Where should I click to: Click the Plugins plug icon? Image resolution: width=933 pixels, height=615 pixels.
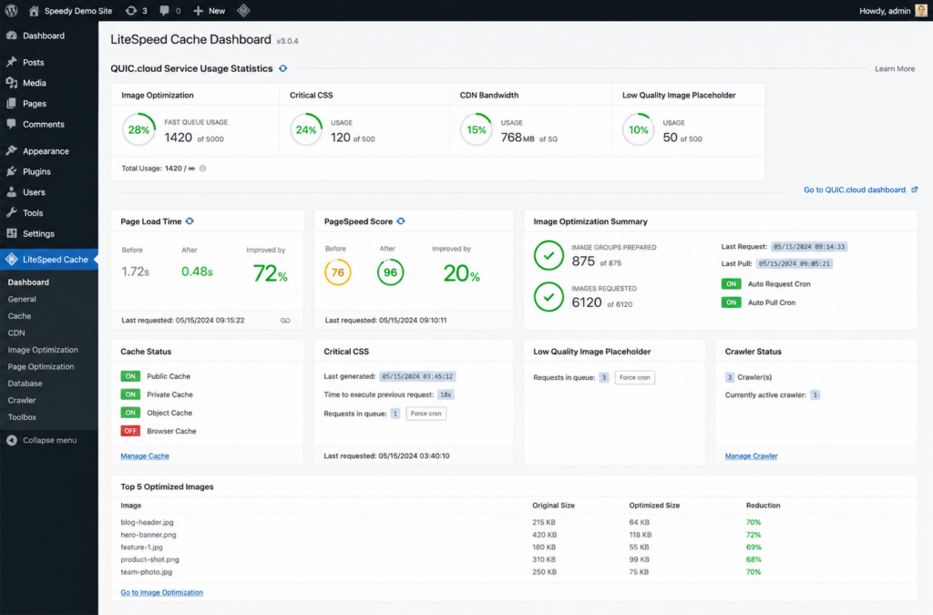click(11, 171)
